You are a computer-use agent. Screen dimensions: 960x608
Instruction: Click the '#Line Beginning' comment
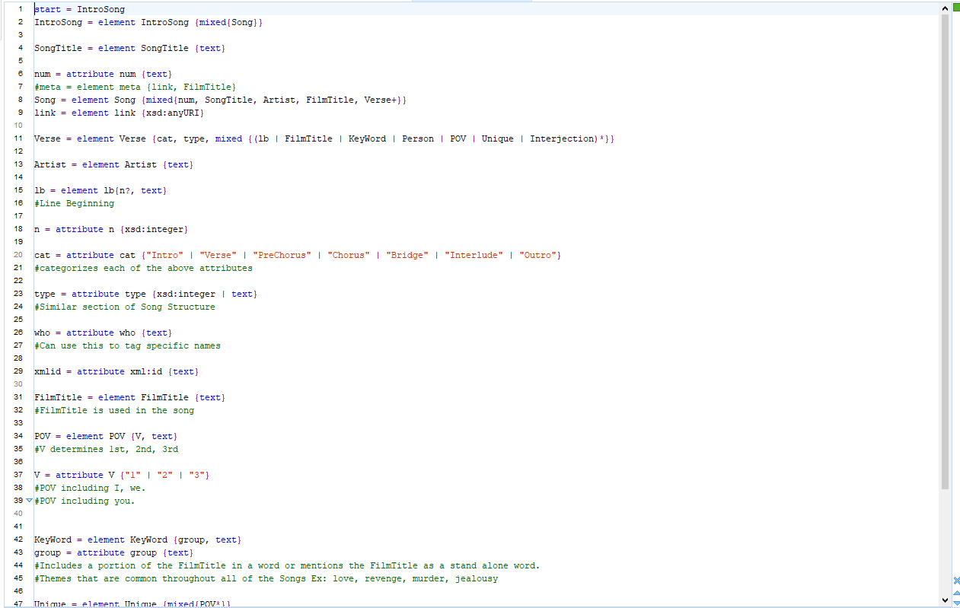coord(75,203)
